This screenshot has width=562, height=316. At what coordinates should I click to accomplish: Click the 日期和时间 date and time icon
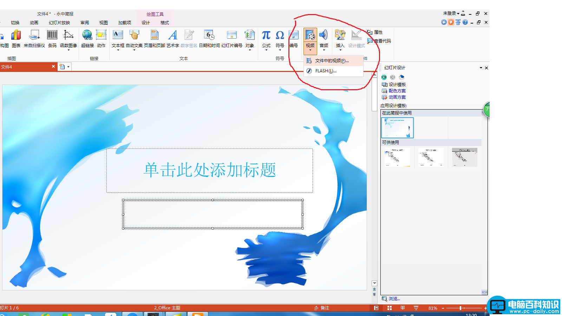(x=209, y=35)
